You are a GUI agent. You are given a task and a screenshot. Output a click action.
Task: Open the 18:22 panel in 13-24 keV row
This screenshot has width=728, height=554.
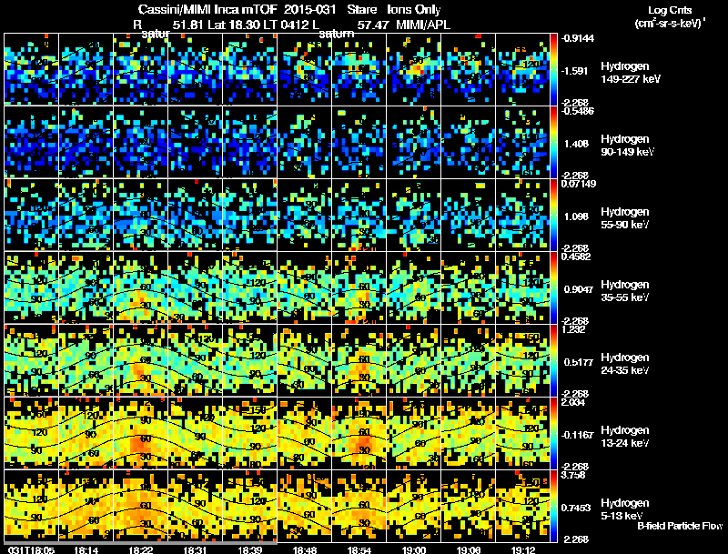141,433
